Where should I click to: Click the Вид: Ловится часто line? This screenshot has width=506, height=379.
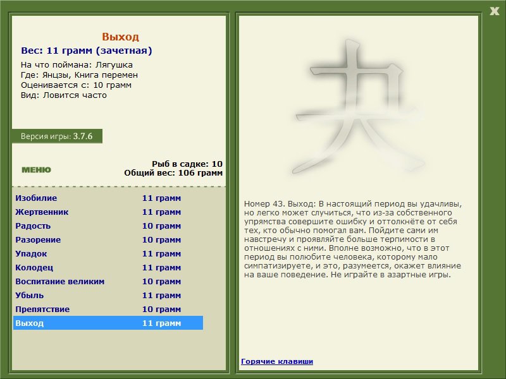click(x=64, y=95)
